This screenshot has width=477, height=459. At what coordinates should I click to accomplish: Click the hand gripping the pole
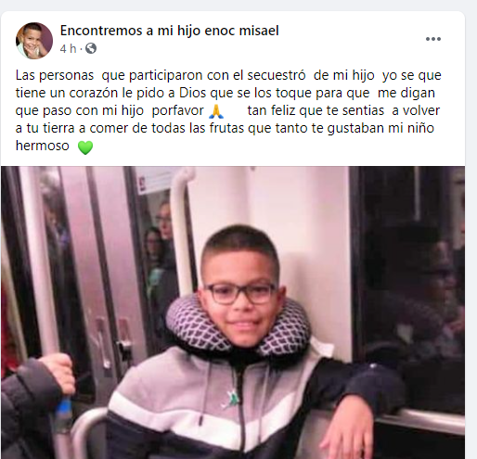(x=58, y=375)
